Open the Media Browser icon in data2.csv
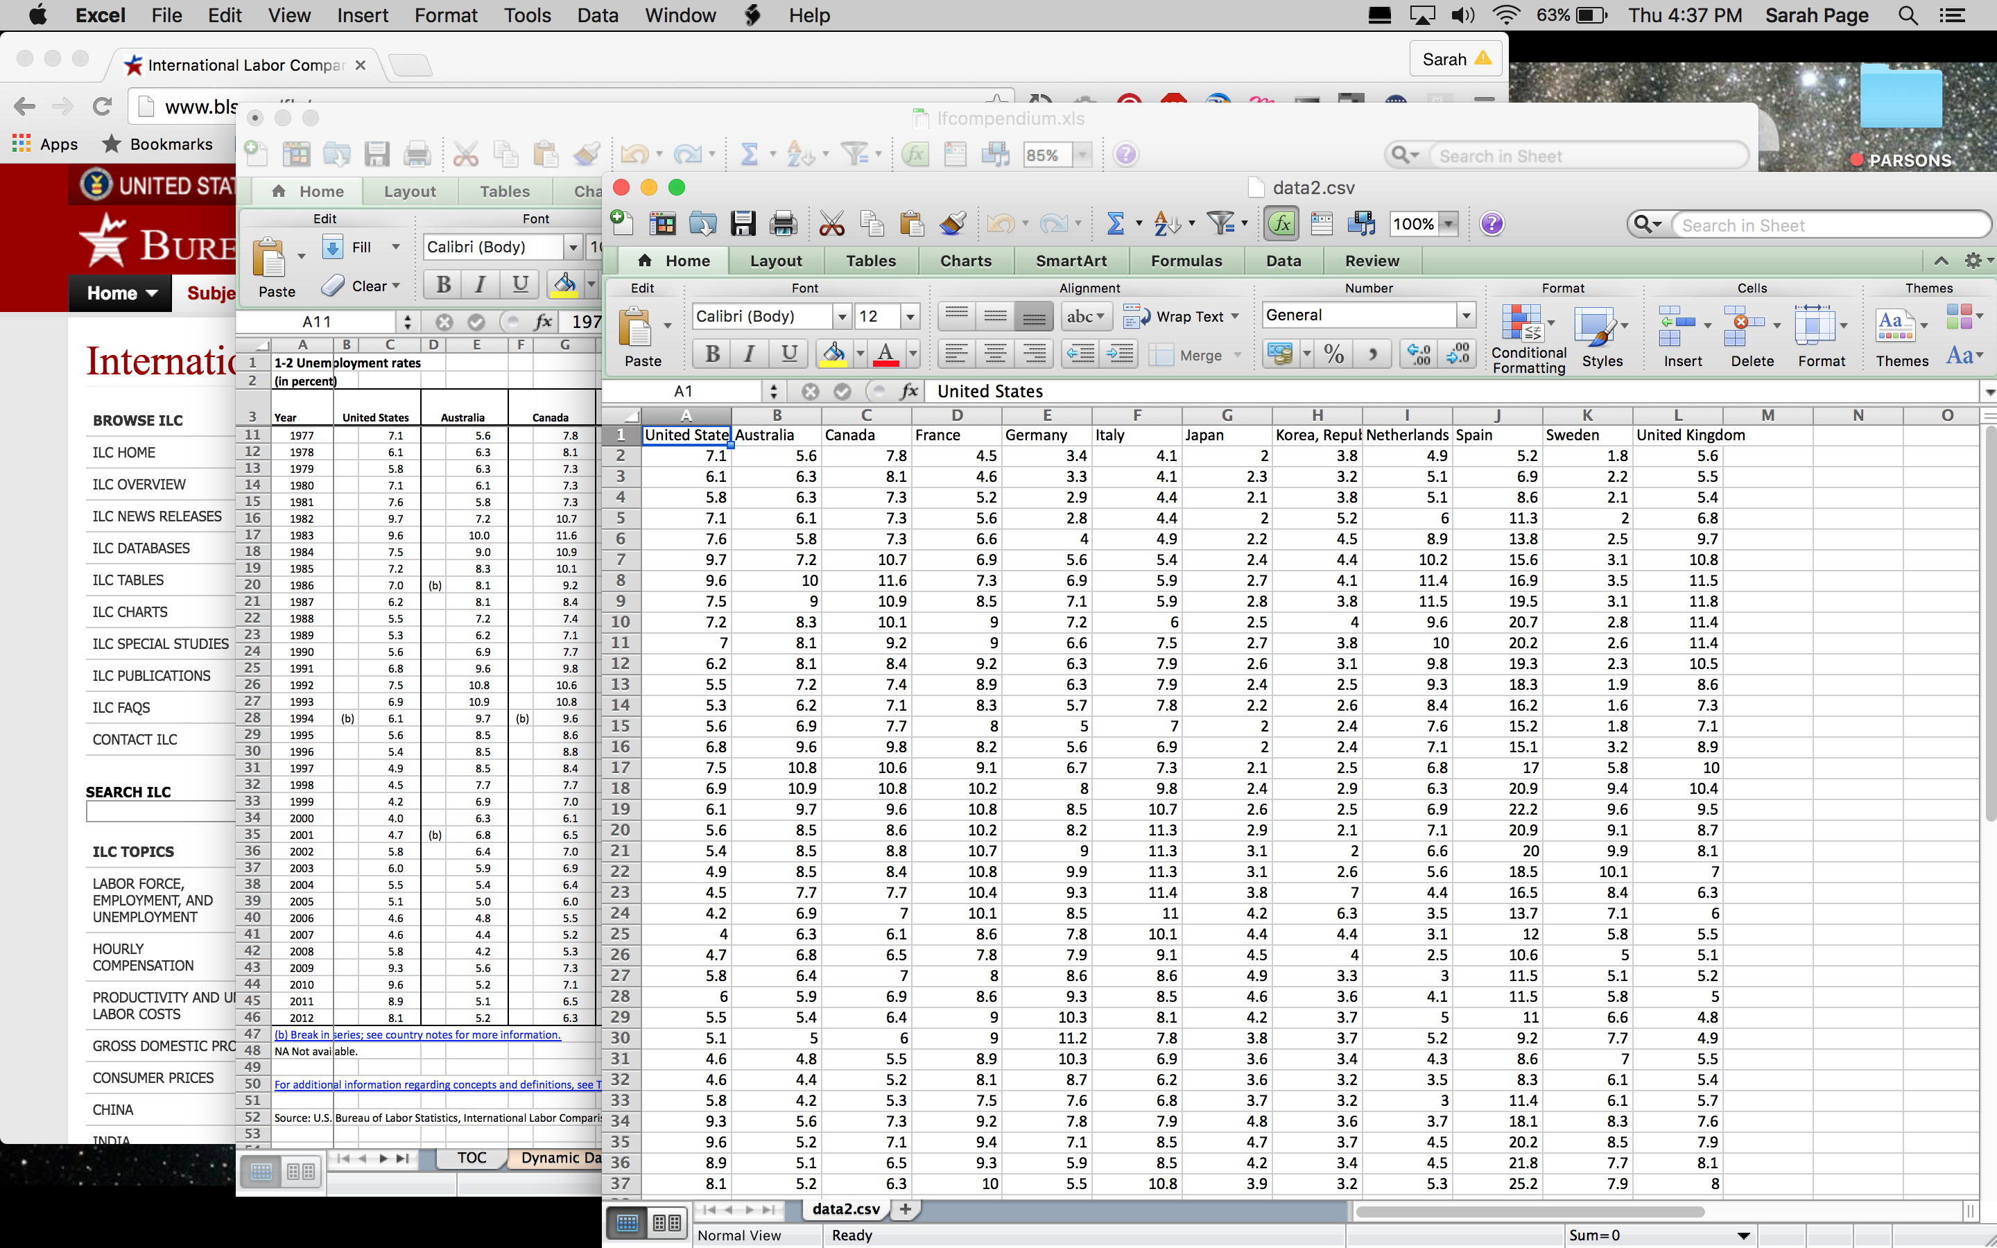Image resolution: width=1997 pixels, height=1248 pixels. 1360,223
